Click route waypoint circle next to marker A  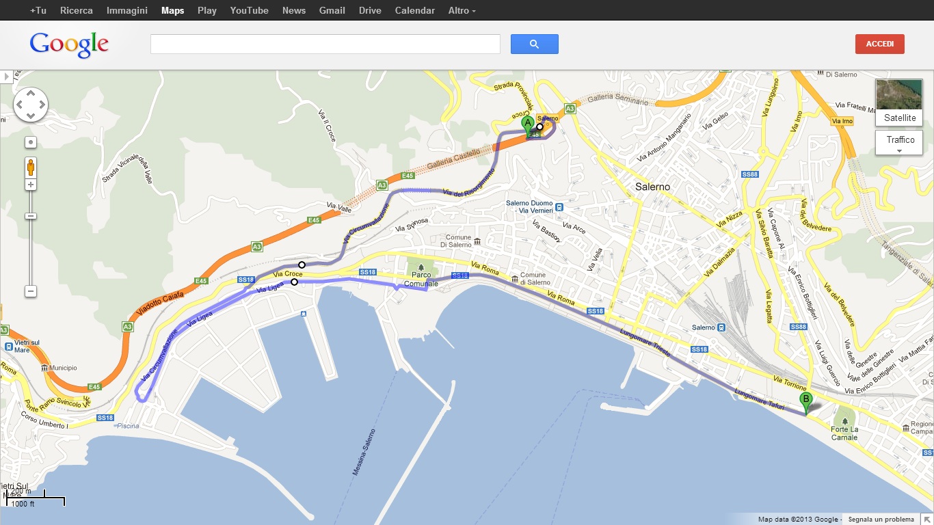coord(539,126)
